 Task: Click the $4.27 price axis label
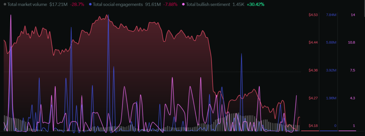[x=313, y=98]
